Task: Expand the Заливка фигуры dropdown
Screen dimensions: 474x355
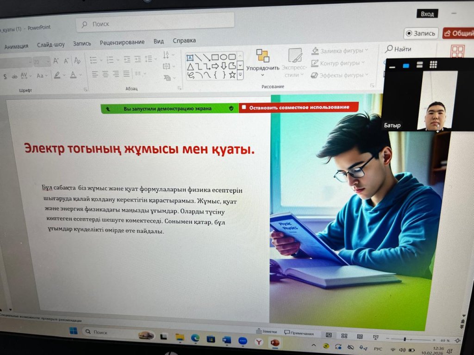Action: (x=367, y=50)
